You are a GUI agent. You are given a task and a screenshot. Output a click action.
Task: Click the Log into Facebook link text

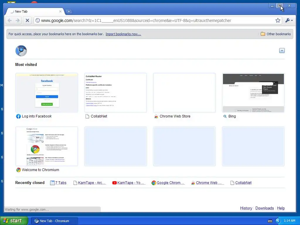(x=37, y=116)
